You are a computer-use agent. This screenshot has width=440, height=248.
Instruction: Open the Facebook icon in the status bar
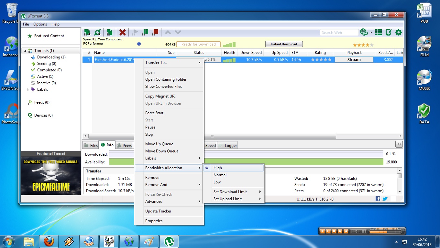378,199
